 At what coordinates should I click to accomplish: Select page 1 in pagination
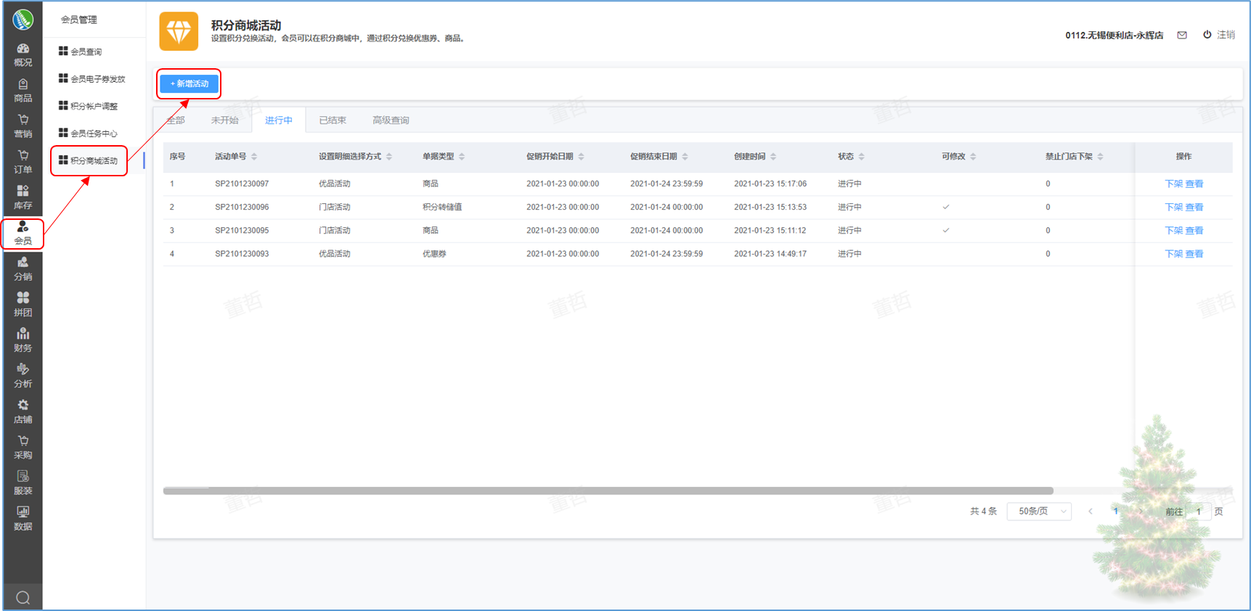pyautogui.click(x=1116, y=512)
